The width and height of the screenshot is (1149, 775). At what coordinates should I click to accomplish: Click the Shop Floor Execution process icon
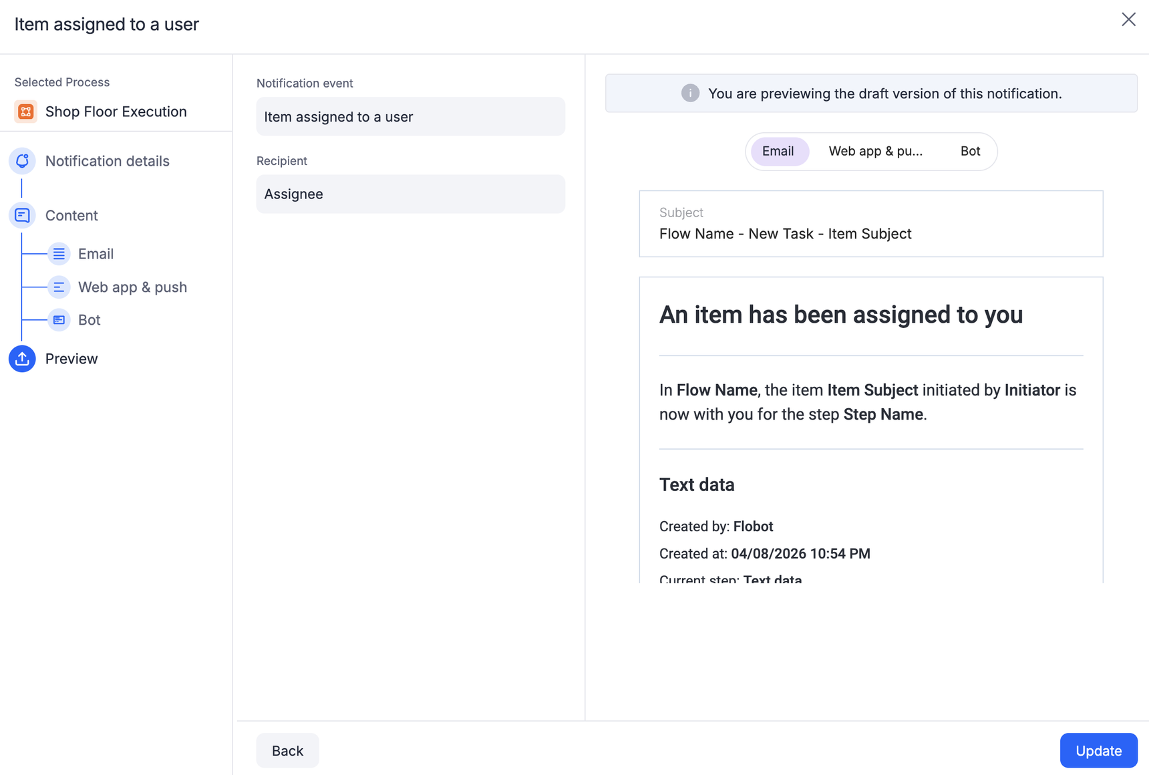point(25,112)
